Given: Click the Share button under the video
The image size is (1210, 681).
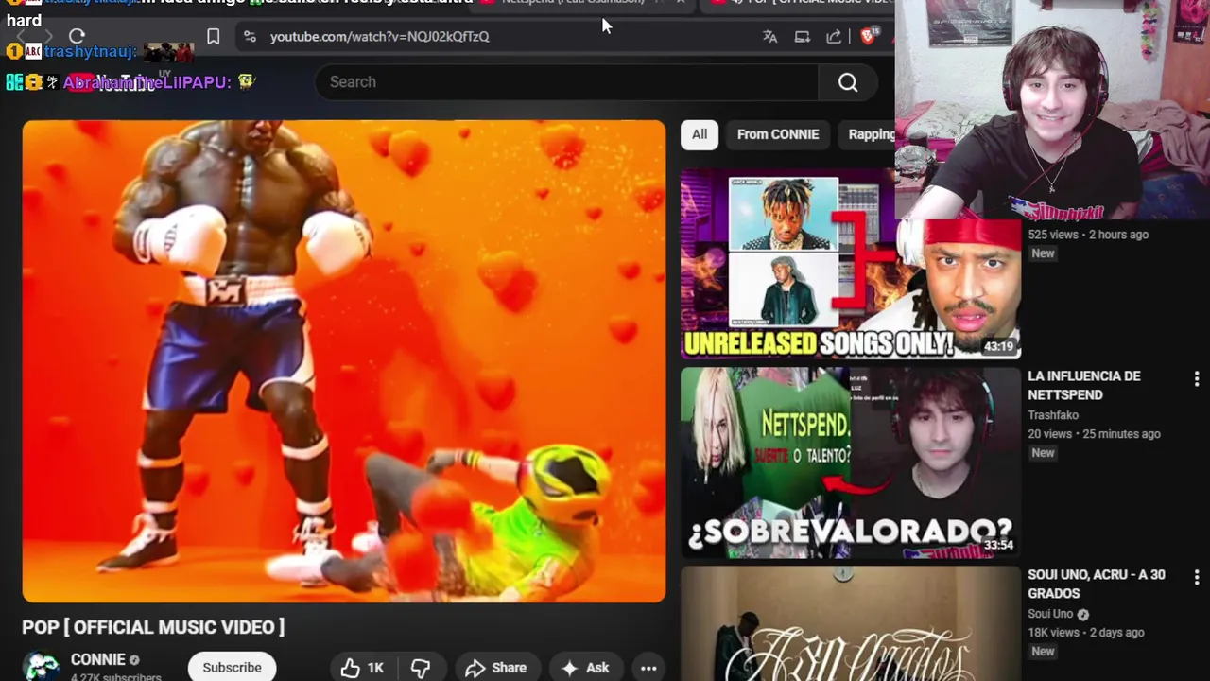Looking at the screenshot, I should (x=496, y=668).
